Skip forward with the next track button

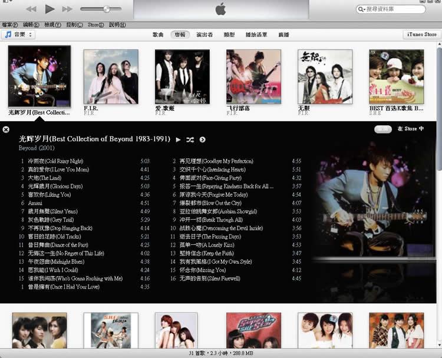pyautogui.click(x=67, y=9)
